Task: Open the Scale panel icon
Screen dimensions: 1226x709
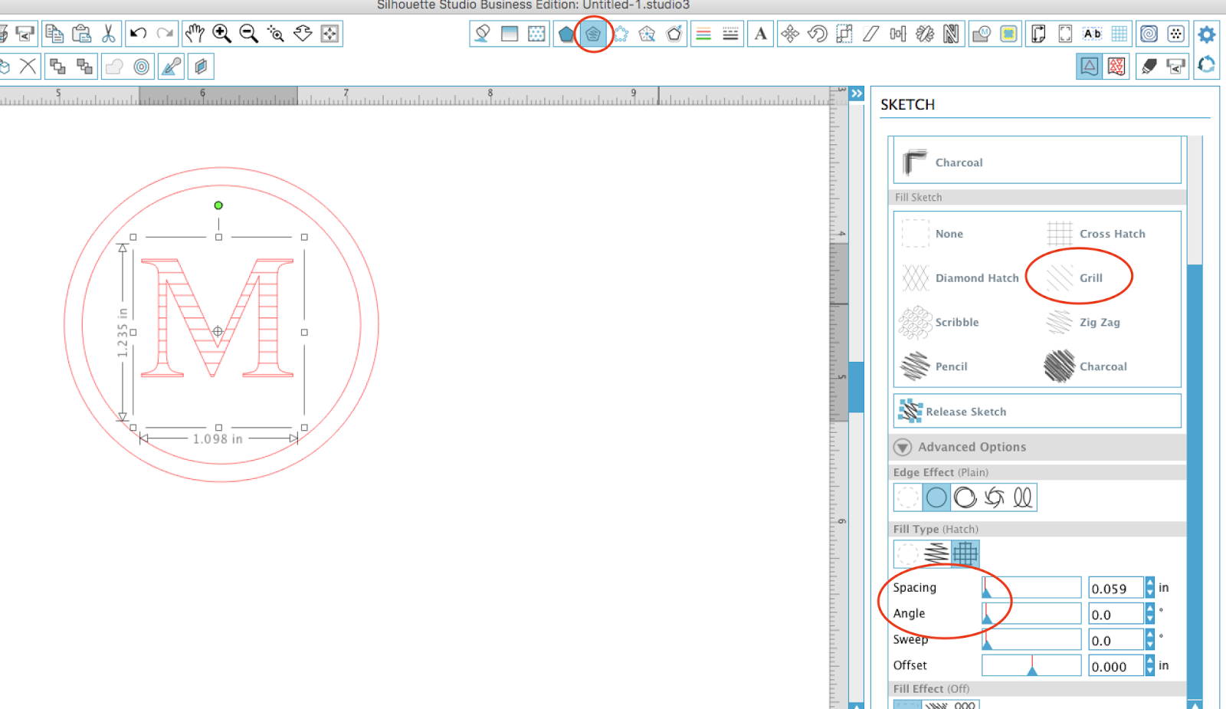Action: tap(844, 34)
